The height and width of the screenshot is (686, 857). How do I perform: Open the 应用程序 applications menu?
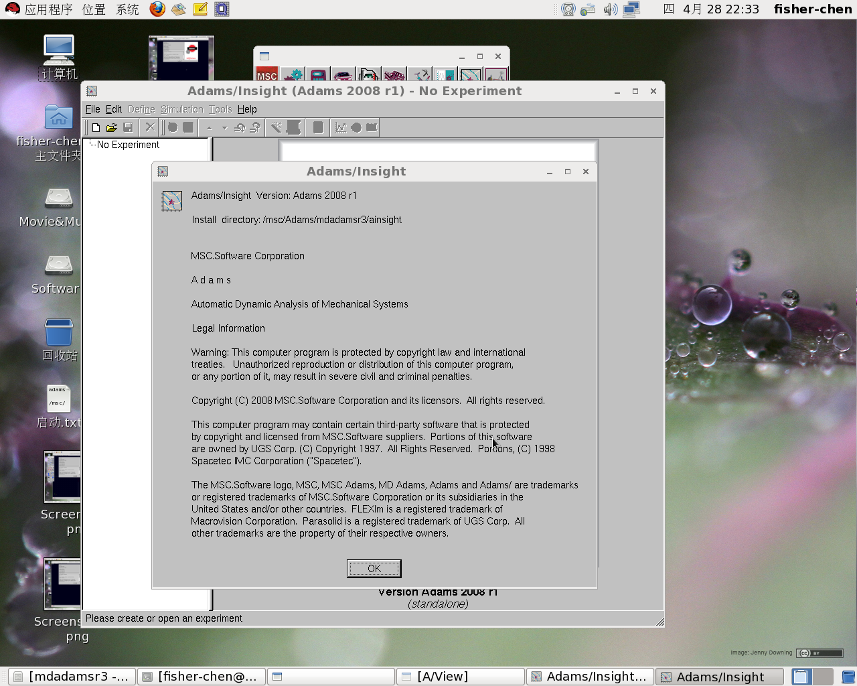tap(48, 9)
